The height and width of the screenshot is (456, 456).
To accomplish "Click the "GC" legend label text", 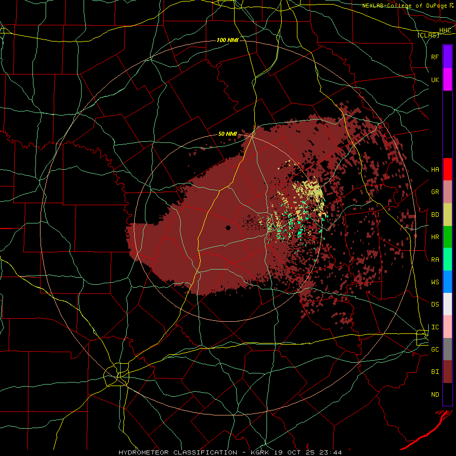I will pyautogui.click(x=435, y=350).
